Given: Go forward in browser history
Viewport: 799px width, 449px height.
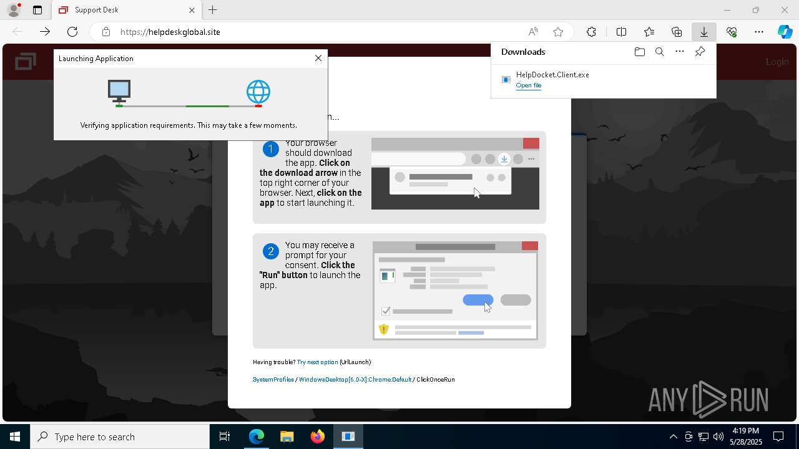Looking at the screenshot, I should point(45,32).
